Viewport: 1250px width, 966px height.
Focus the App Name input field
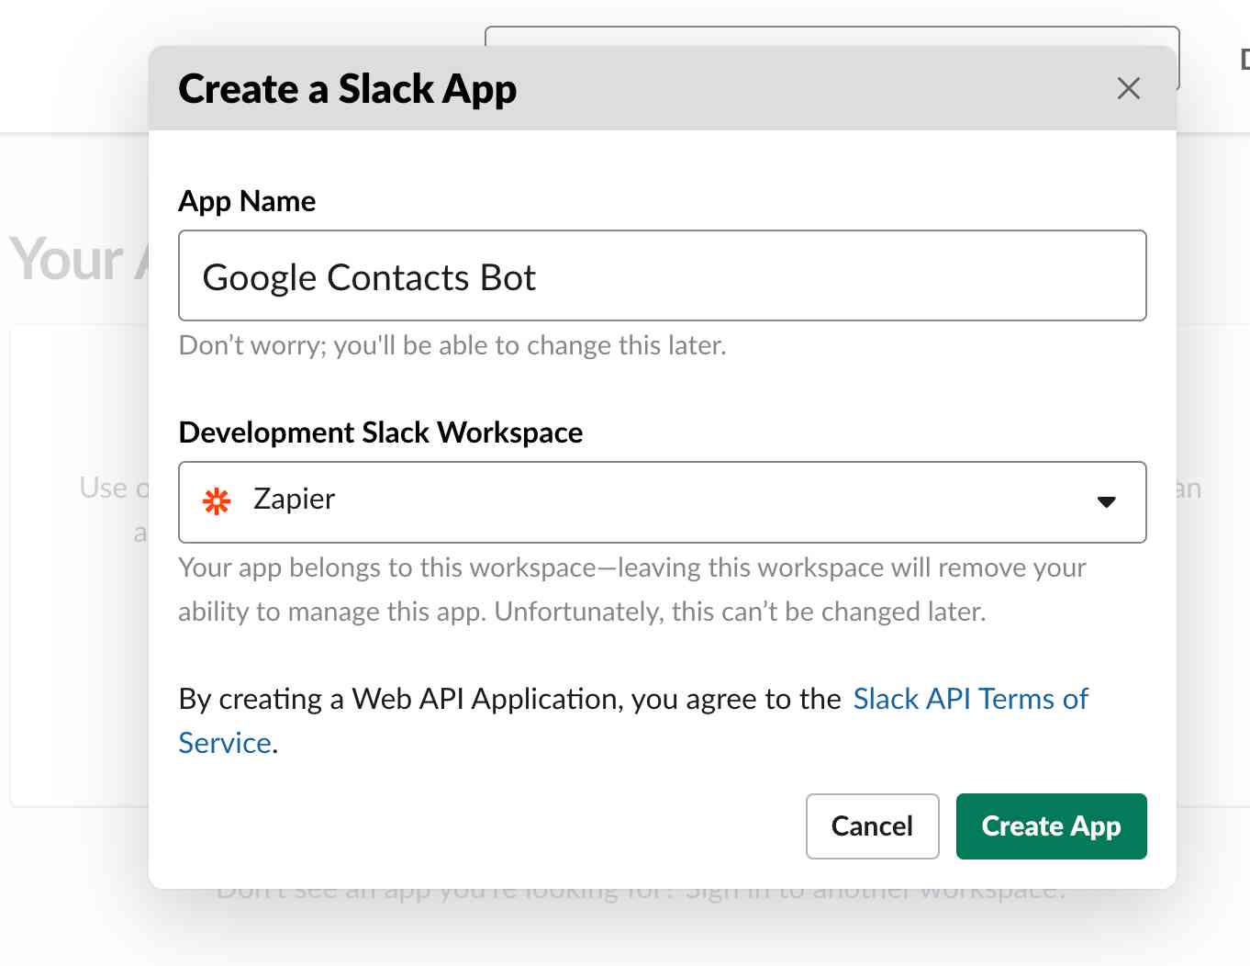pos(662,275)
